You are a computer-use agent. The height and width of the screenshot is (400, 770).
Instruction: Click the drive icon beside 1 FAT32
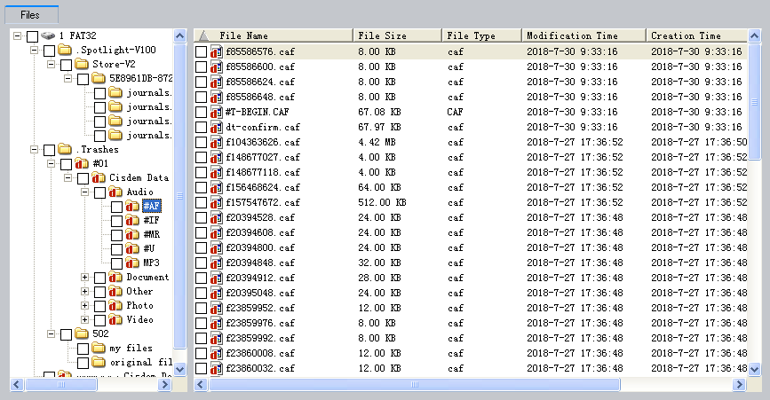48,35
